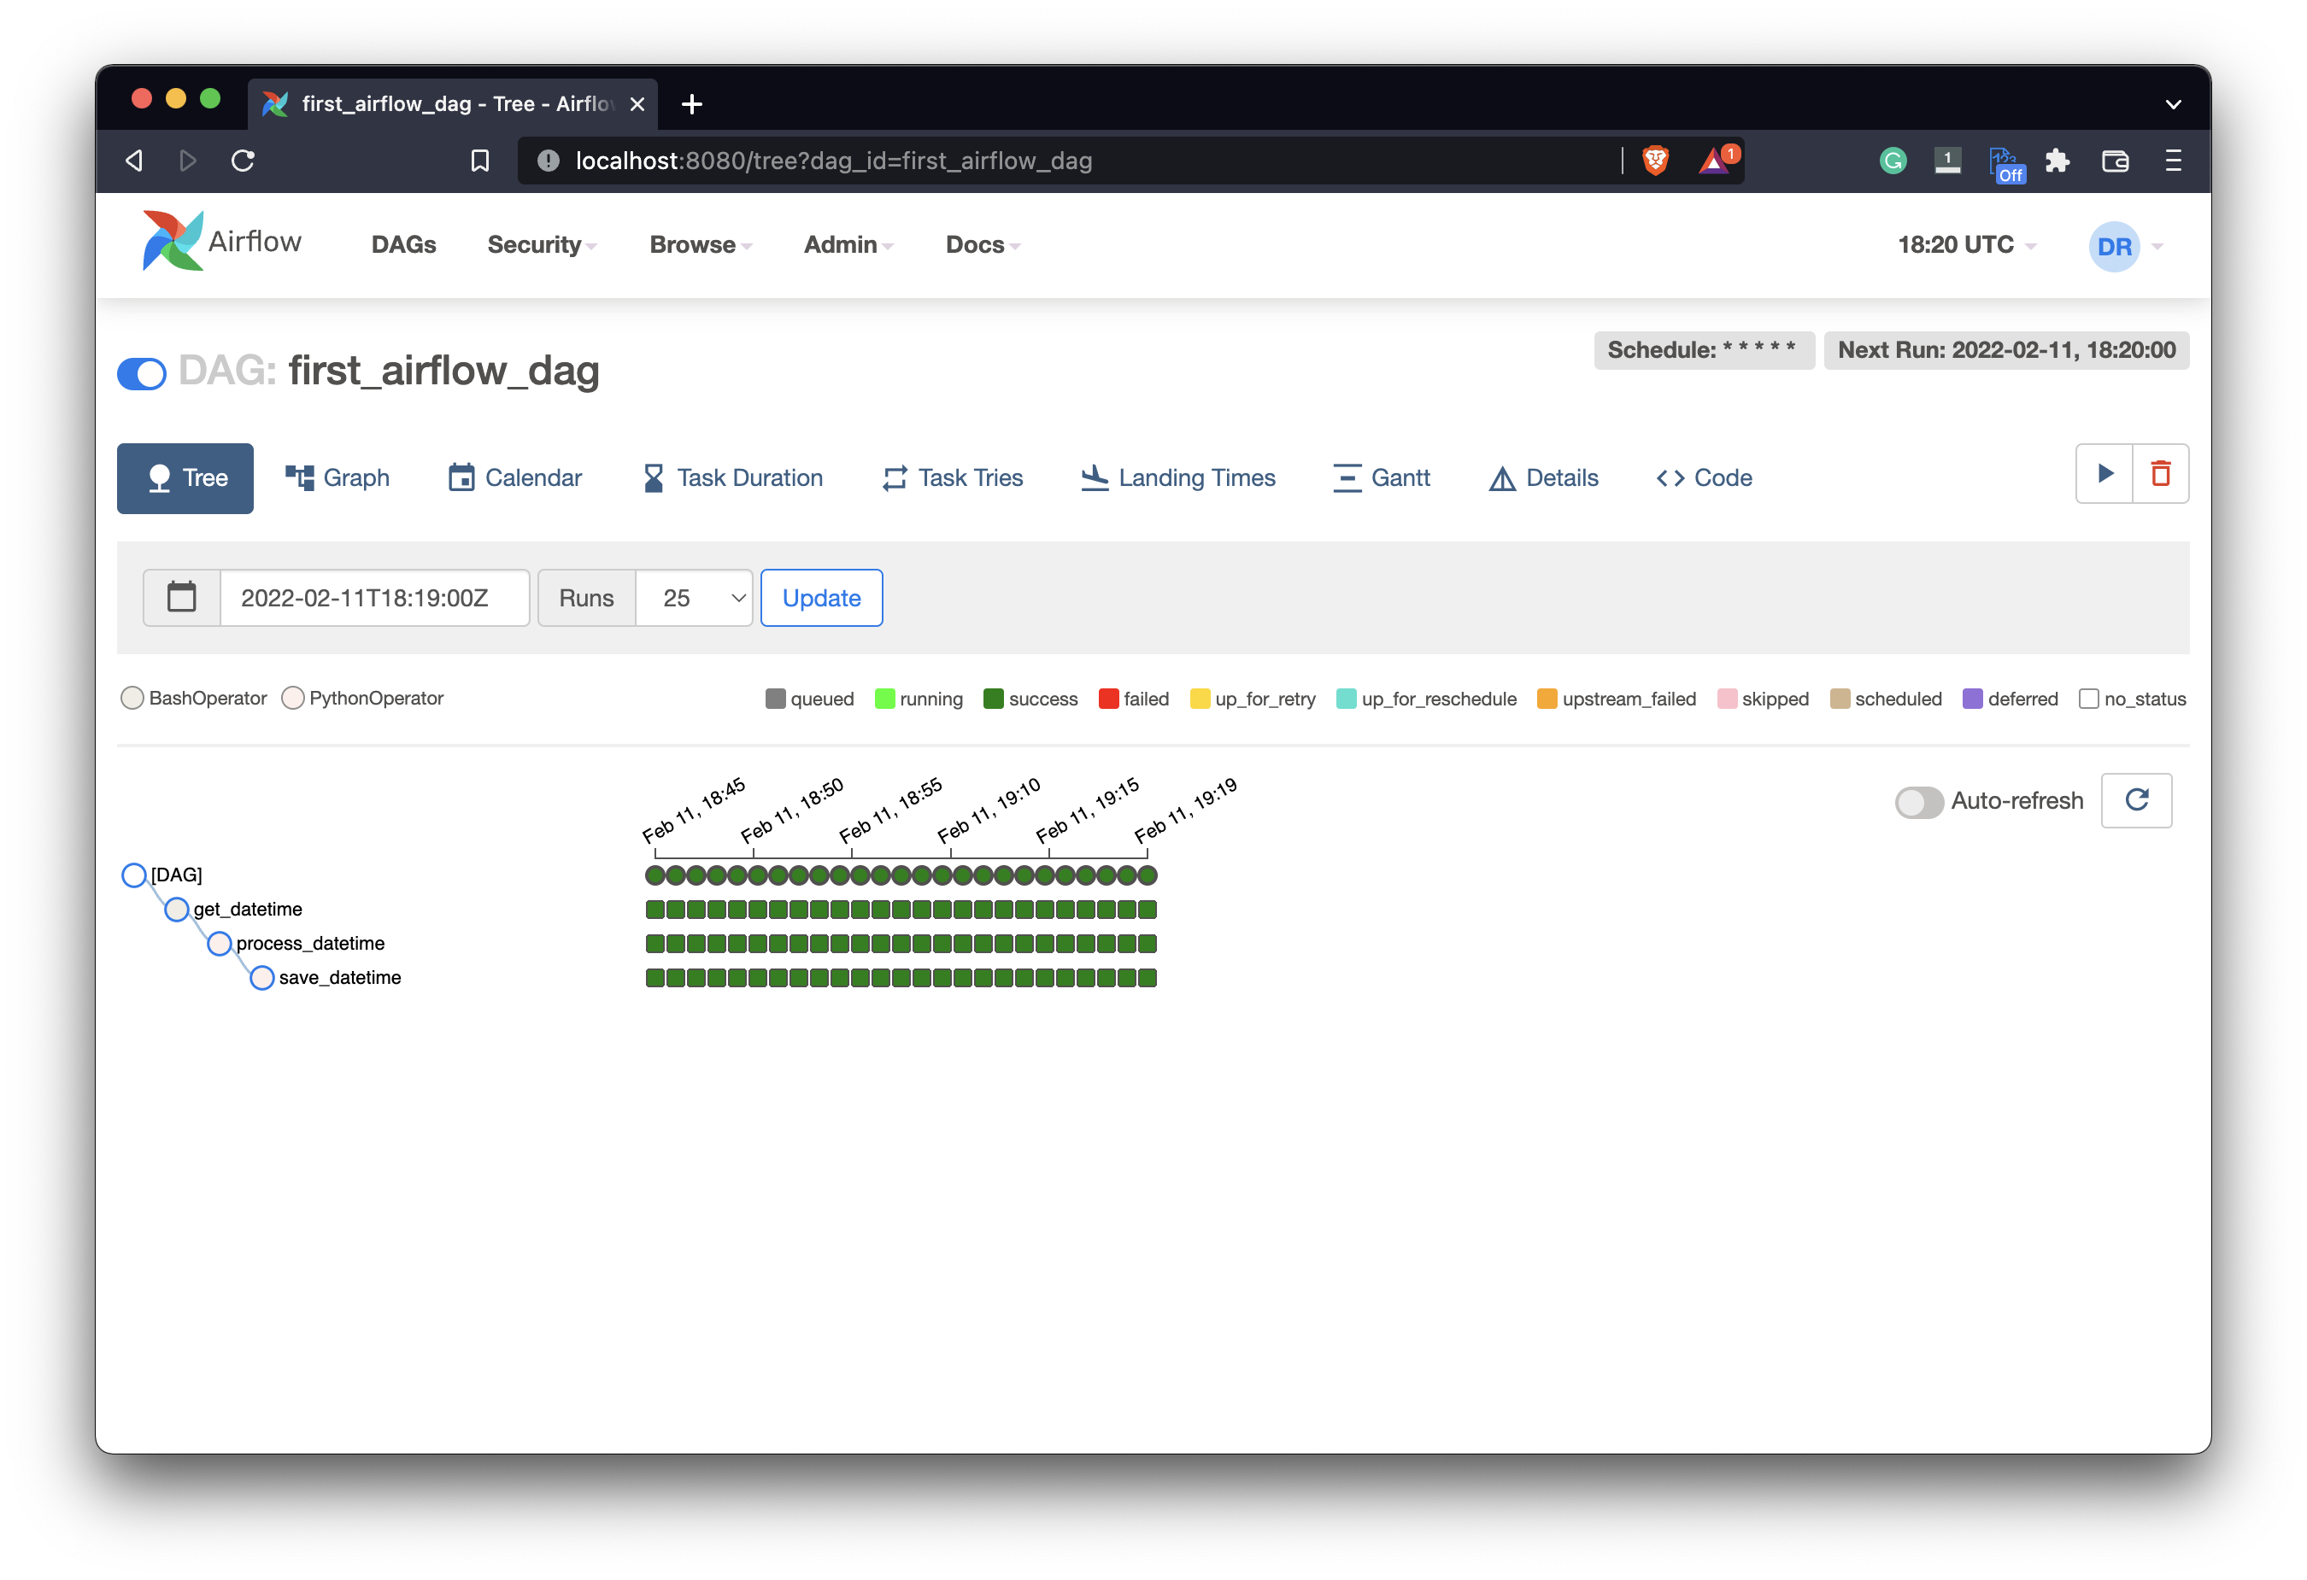
Task: Click the refresh icon beside Auto-refresh
Action: [2136, 800]
